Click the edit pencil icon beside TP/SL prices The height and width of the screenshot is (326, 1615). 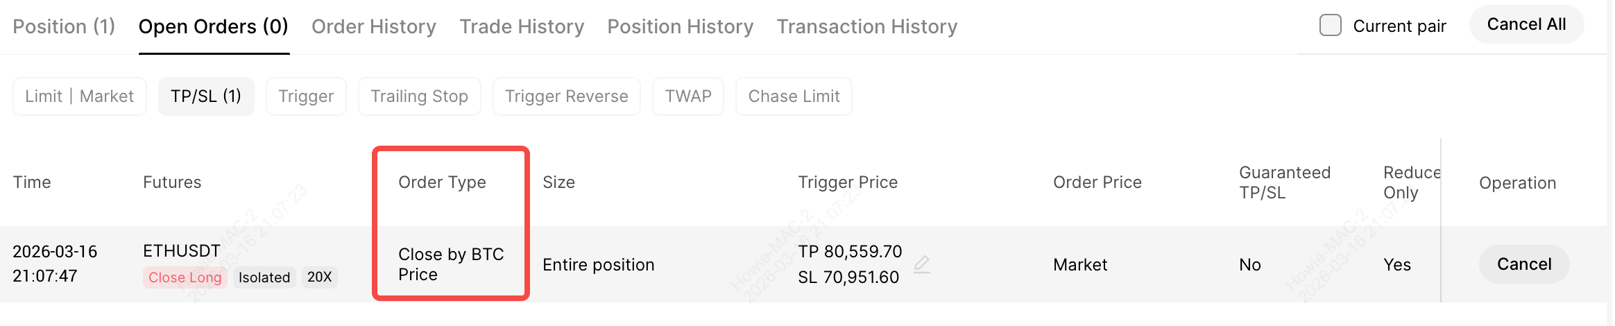pos(921,264)
